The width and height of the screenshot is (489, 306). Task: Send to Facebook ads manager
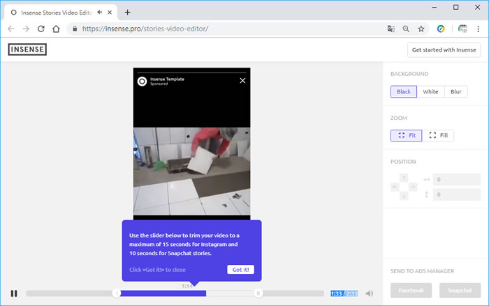pyautogui.click(x=411, y=291)
